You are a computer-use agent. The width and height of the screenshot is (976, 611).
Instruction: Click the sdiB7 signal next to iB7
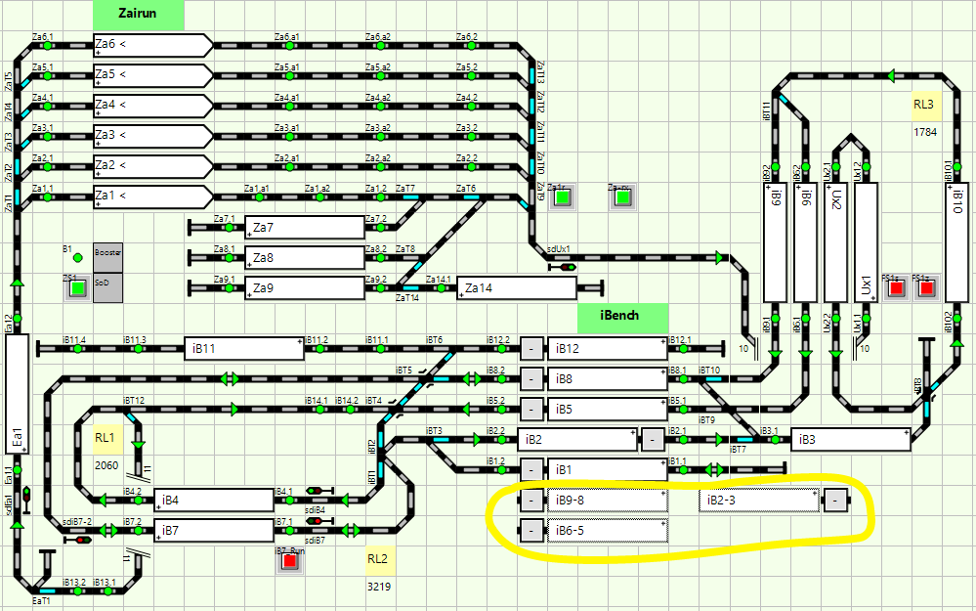click(x=317, y=522)
